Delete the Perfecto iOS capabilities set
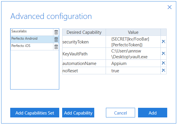Image resolution: width=178 pixels, height=125 pixels. pos(56,47)
